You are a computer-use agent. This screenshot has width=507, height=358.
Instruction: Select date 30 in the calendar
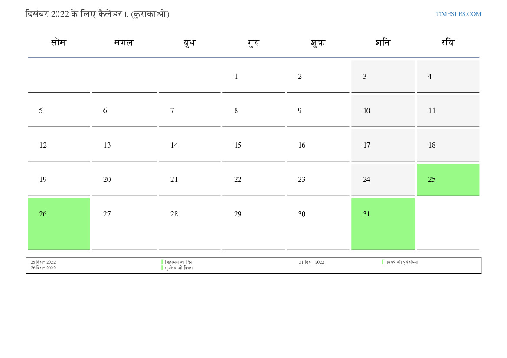[318, 224]
